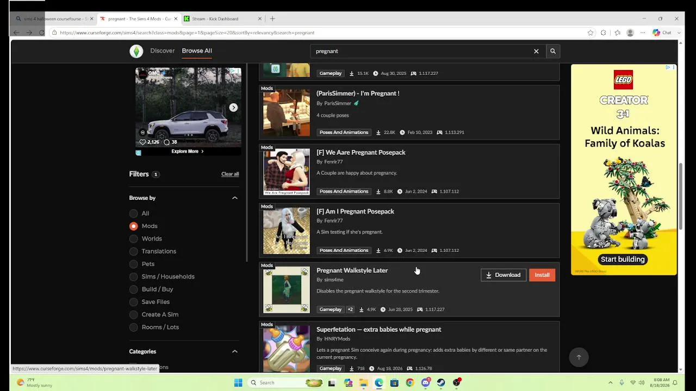Open Superfetation mod title link
Viewport: 696px width, 391px height.
tap(379, 330)
